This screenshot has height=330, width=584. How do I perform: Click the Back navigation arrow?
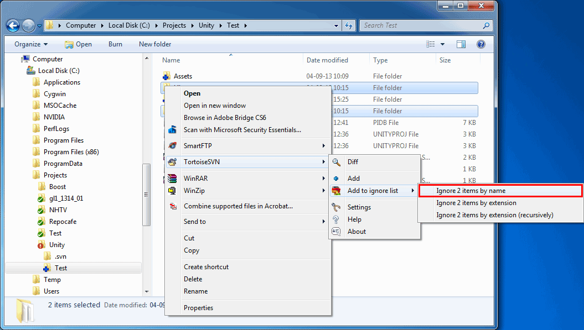[x=13, y=25]
